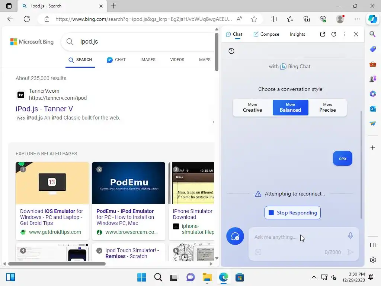The height and width of the screenshot is (286, 381).
Task: Open the iPod.js - Tanner V link
Action: 44,109
